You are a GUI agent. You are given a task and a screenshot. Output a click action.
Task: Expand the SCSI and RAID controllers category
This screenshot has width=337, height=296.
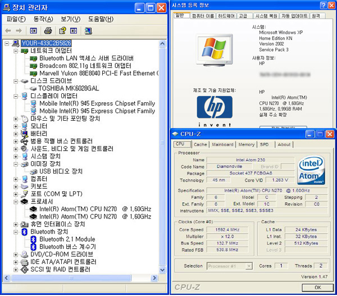coord(16,270)
